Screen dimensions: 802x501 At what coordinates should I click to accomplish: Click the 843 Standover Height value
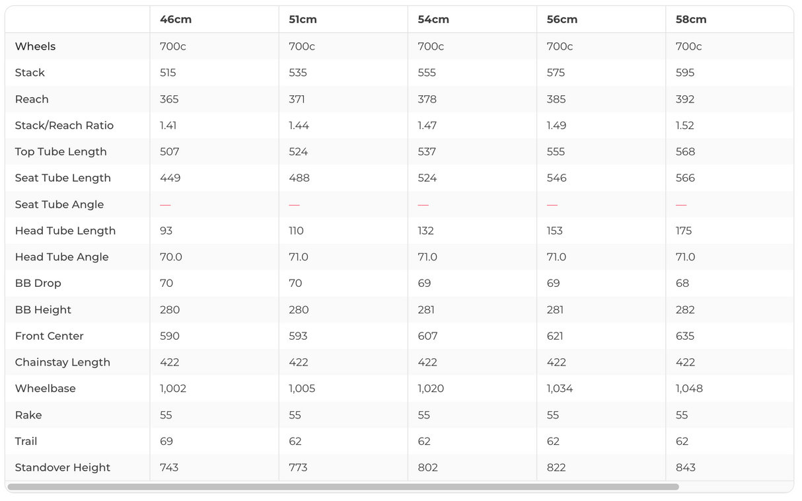[x=686, y=468]
